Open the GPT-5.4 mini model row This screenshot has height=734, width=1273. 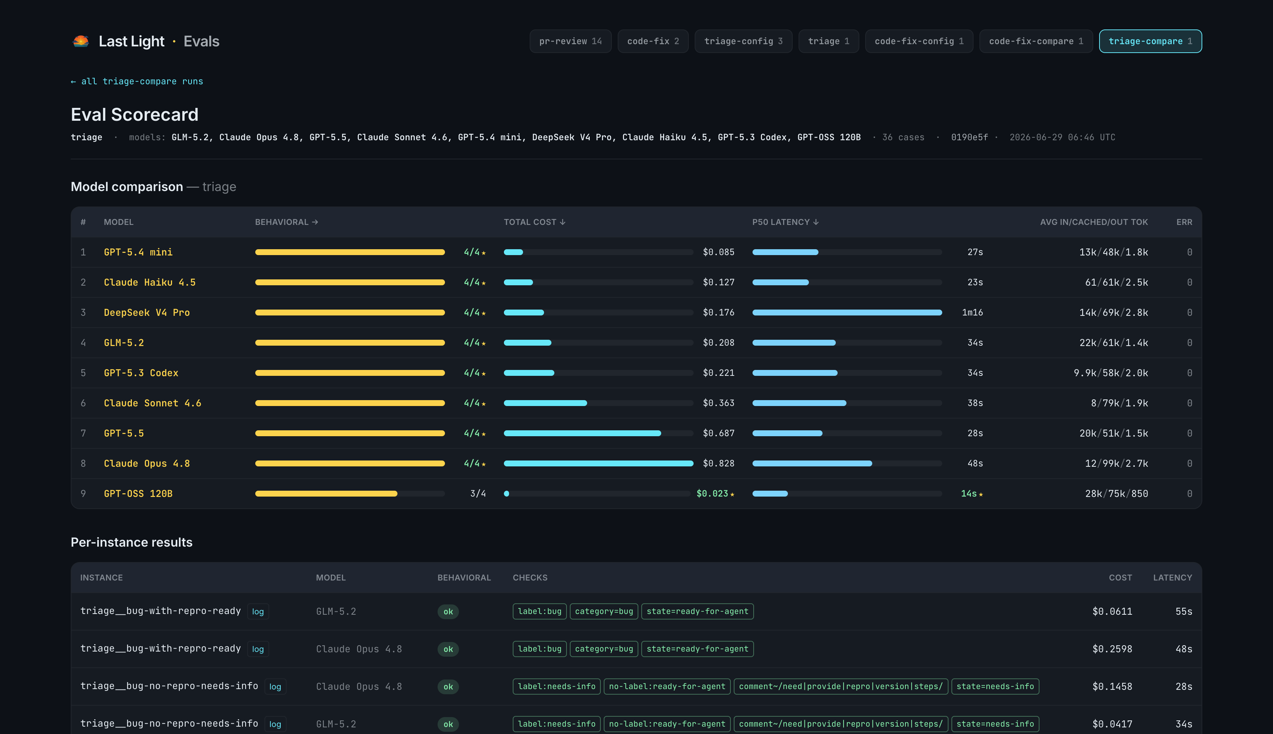pyautogui.click(x=636, y=252)
